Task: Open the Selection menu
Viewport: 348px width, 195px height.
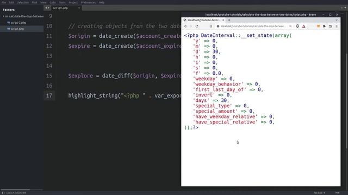Action: point(23,2)
